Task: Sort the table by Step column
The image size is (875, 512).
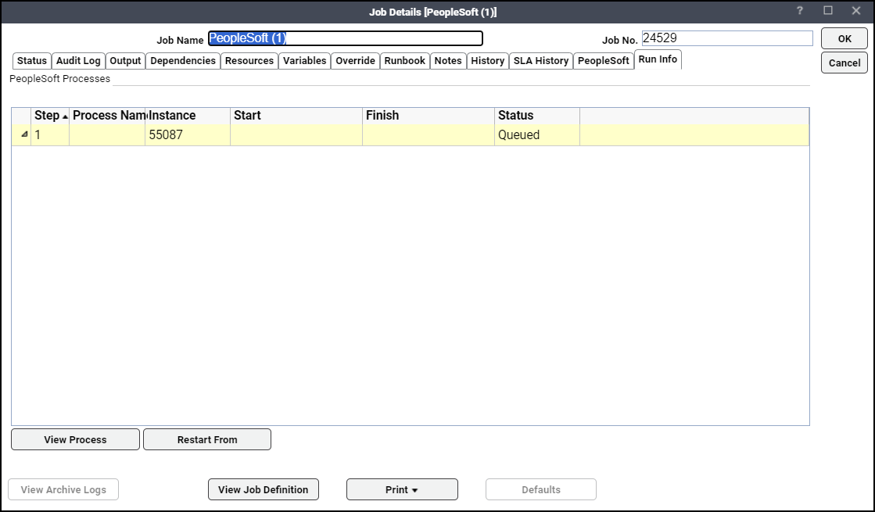Action: click(50, 116)
